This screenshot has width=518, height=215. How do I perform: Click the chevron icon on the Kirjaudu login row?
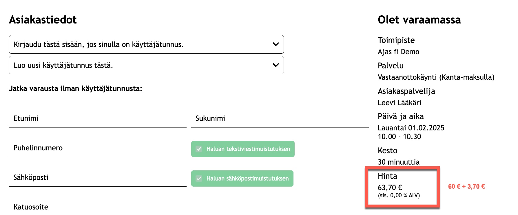[276, 44]
